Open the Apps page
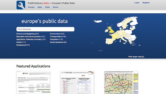Viewport: 166px width, 94px height. pyautogui.click(x=40, y=7)
